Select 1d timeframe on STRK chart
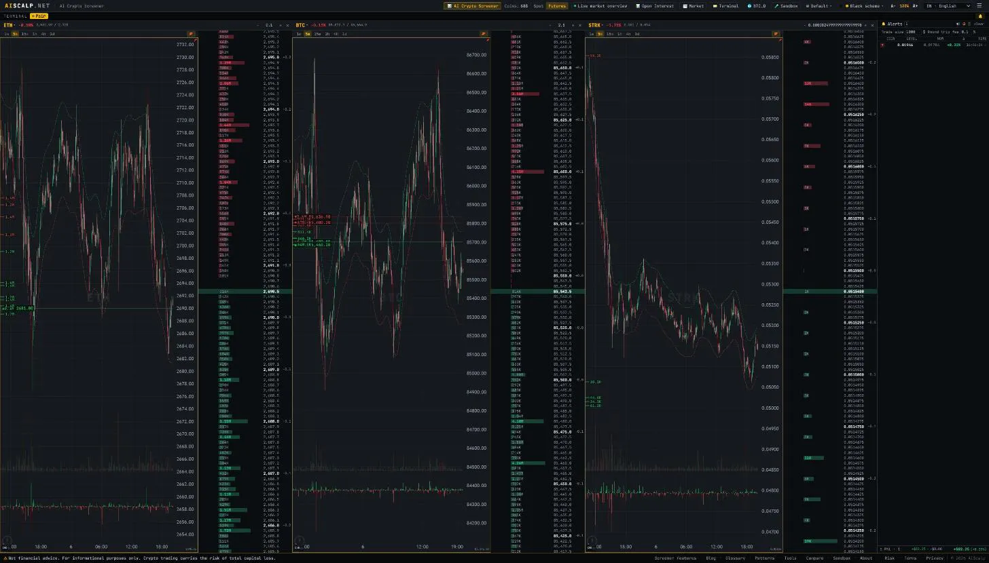This screenshot has height=563, width=989. (x=636, y=34)
